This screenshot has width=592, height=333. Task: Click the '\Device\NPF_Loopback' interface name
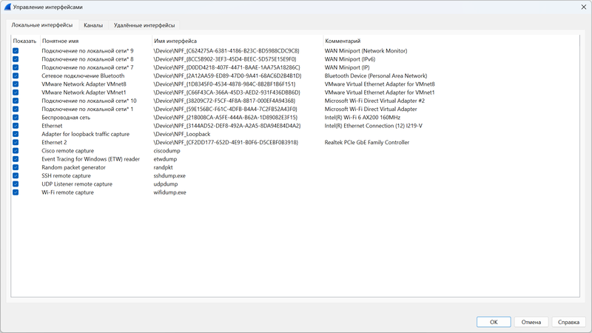click(182, 134)
